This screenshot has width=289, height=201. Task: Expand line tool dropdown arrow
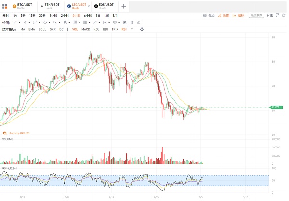(19, 23)
